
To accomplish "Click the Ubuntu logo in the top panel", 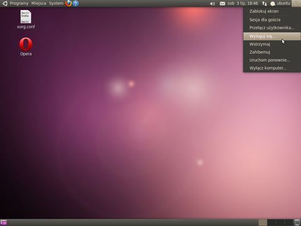I will [4, 3].
